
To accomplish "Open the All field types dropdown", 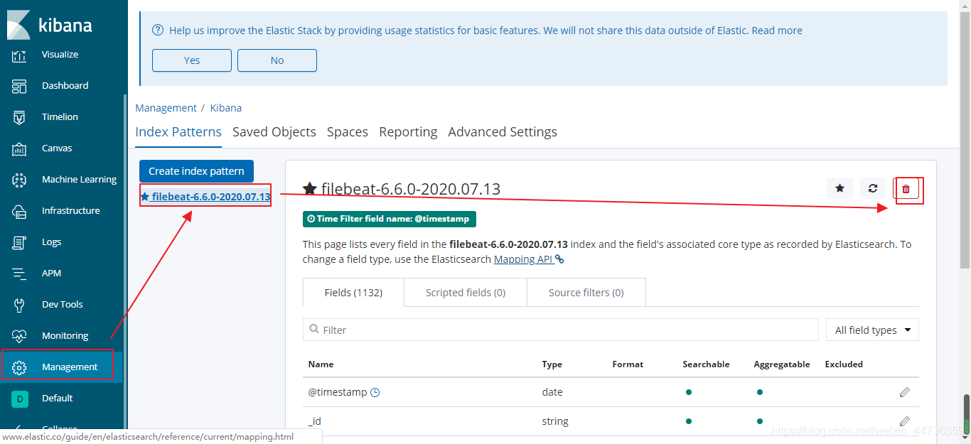I will click(872, 330).
